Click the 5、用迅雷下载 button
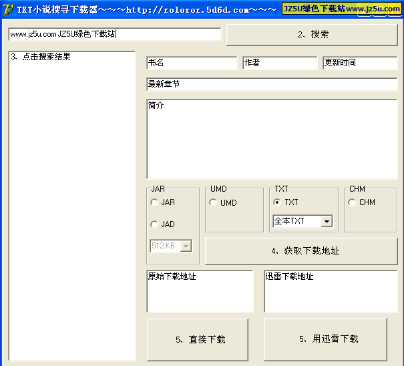Image resolution: width=404 pixels, height=366 pixels. click(325, 339)
